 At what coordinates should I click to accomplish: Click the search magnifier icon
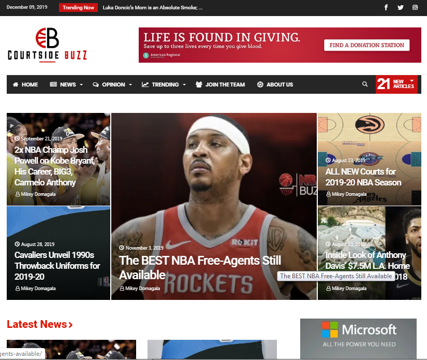[x=365, y=84]
